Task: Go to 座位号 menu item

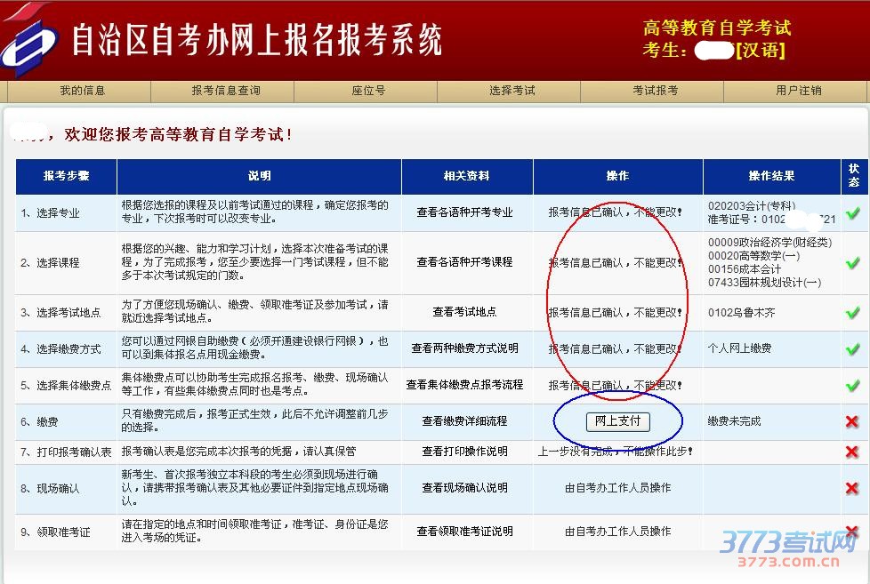Action: pyautogui.click(x=368, y=91)
